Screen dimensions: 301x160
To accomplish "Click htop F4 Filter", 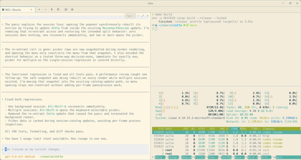I will pos(198,157).
